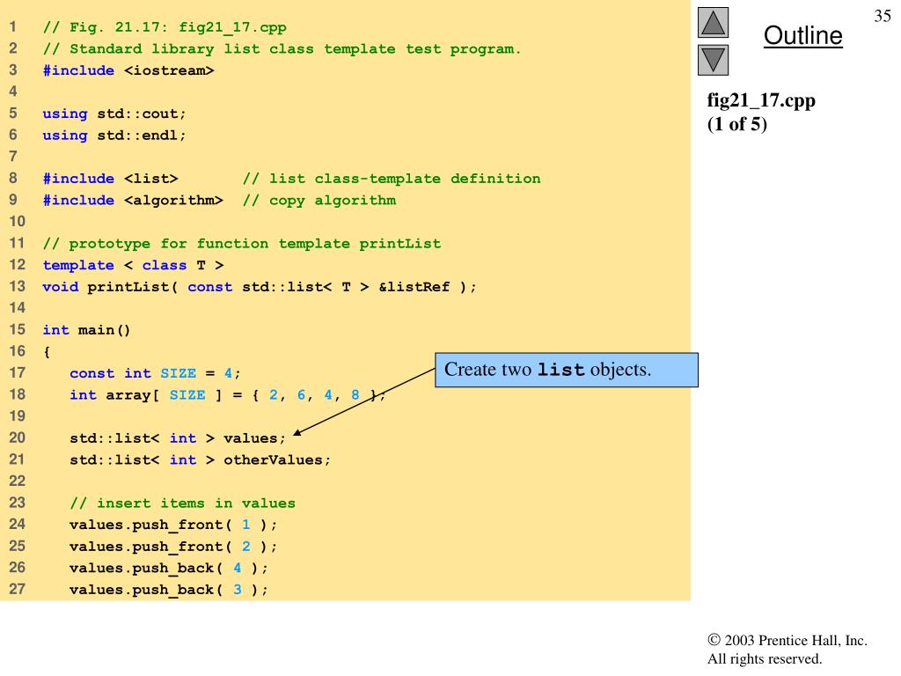Viewport: 901px width, 676px height.
Task: Click 'std::list< int > otherValues;' line
Action: point(200,459)
